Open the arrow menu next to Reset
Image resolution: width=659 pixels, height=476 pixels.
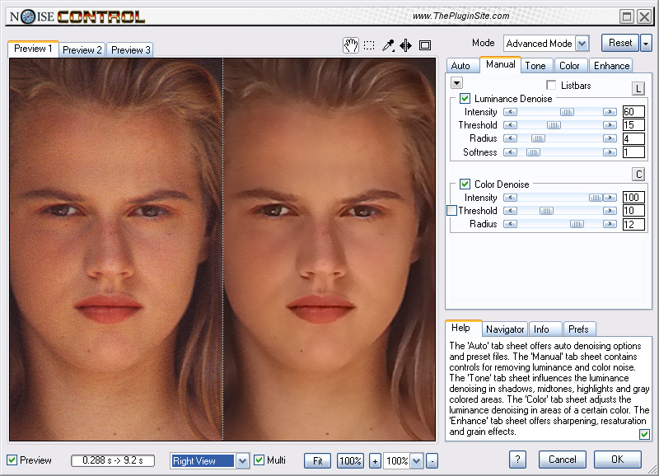pyautogui.click(x=646, y=44)
